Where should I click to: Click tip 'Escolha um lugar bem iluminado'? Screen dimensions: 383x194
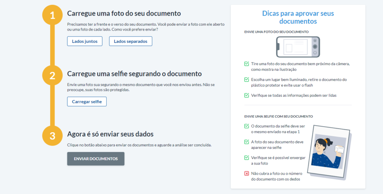299,82
